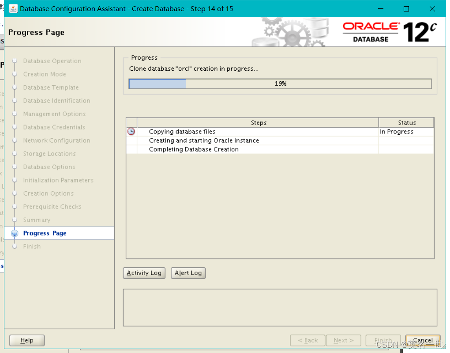Select the 'Completing Database Creation' row
Screen dimensions: 450x353
point(280,149)
